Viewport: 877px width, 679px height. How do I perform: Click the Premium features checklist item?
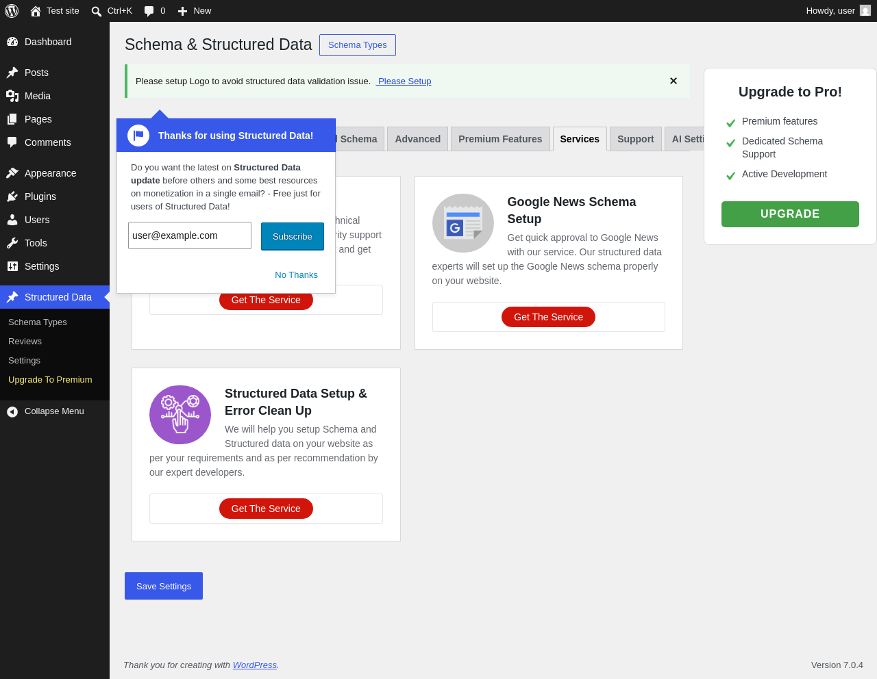pos(780,121)
